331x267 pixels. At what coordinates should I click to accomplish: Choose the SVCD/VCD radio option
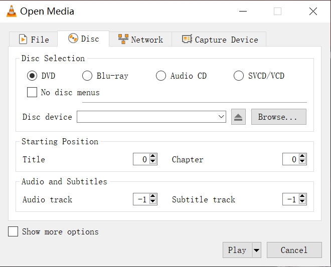pyautogui.click(x=239, y=76)
